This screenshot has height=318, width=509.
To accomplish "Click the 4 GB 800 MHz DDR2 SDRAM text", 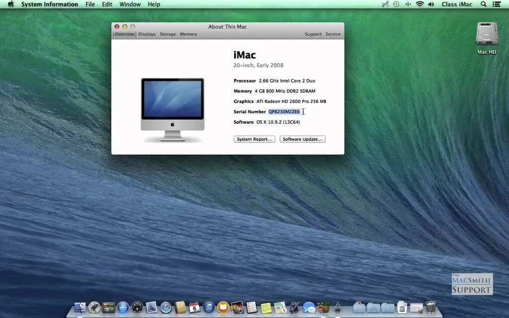I will tap(285, 91).
